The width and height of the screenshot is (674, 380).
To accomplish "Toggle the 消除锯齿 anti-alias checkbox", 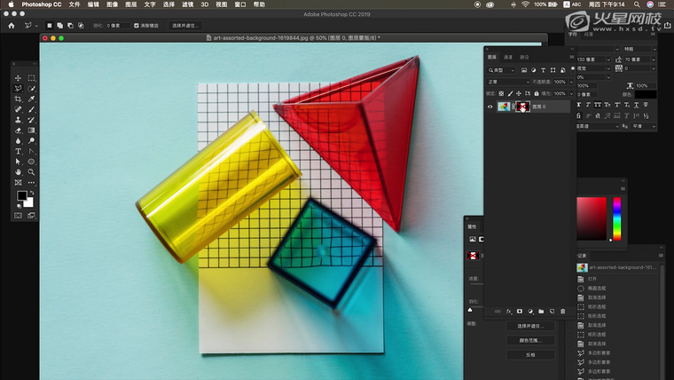I will [136, 26].
